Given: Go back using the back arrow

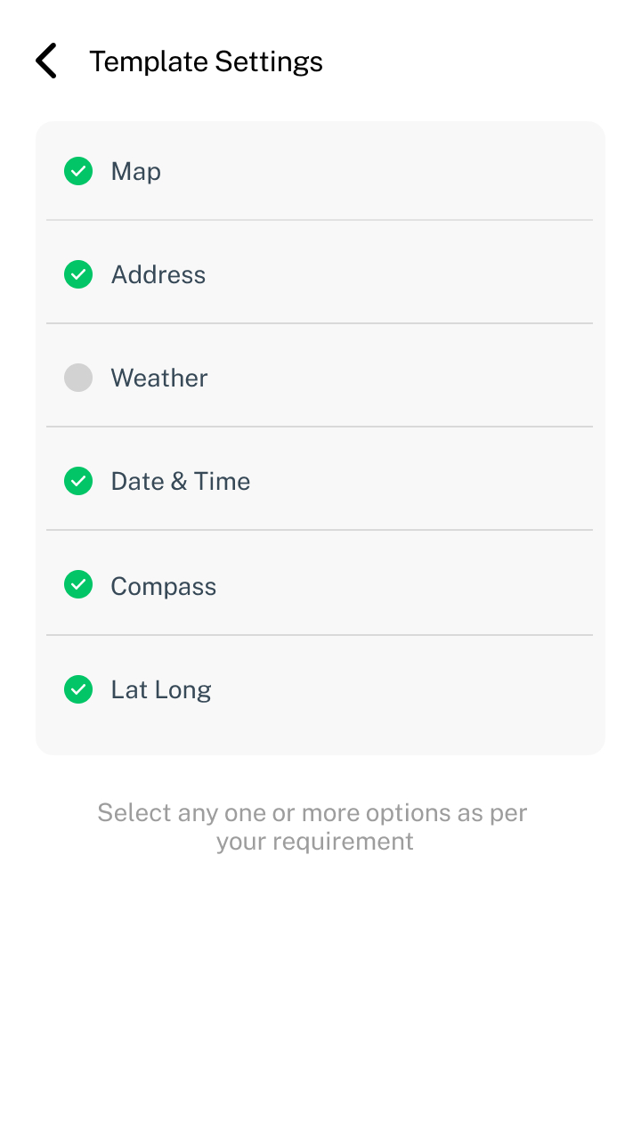Looking at the screenshot, I should tap(46, 61).
